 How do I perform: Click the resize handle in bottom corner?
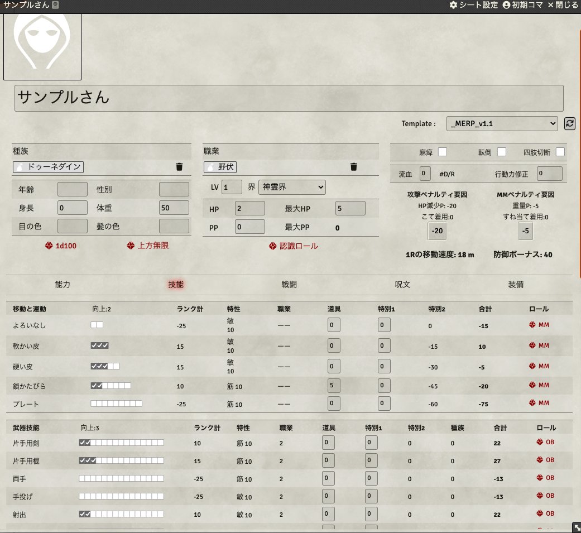click(576, 528)
